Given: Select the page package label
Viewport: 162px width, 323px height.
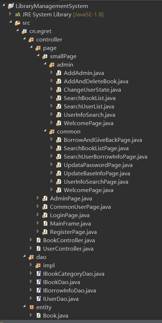Looking at the screenshot, I should click(x=50, y=48).
